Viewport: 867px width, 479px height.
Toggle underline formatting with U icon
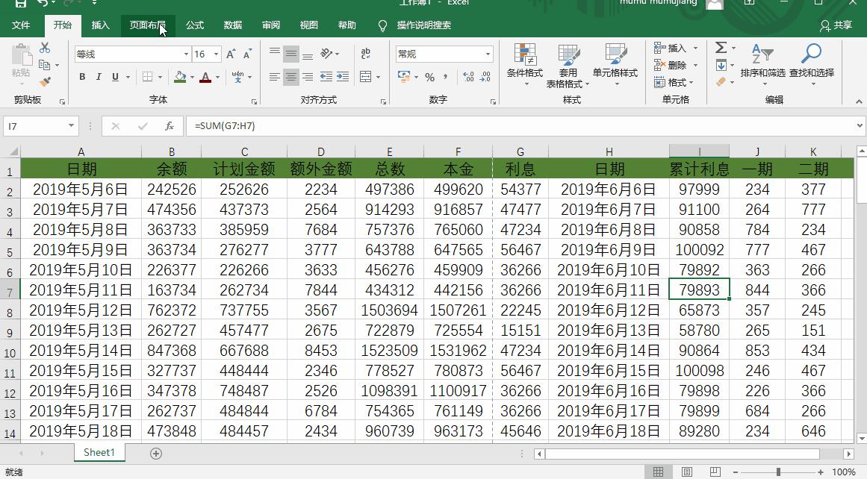coord(115,76)
